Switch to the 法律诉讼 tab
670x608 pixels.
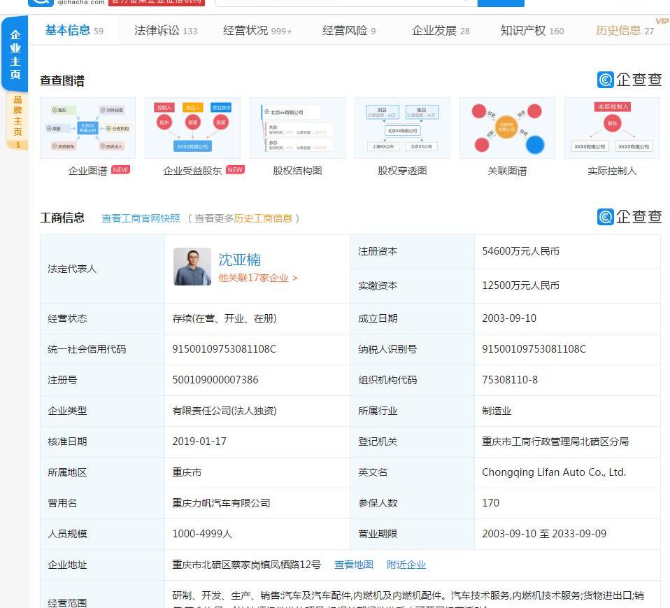(165, 30)
